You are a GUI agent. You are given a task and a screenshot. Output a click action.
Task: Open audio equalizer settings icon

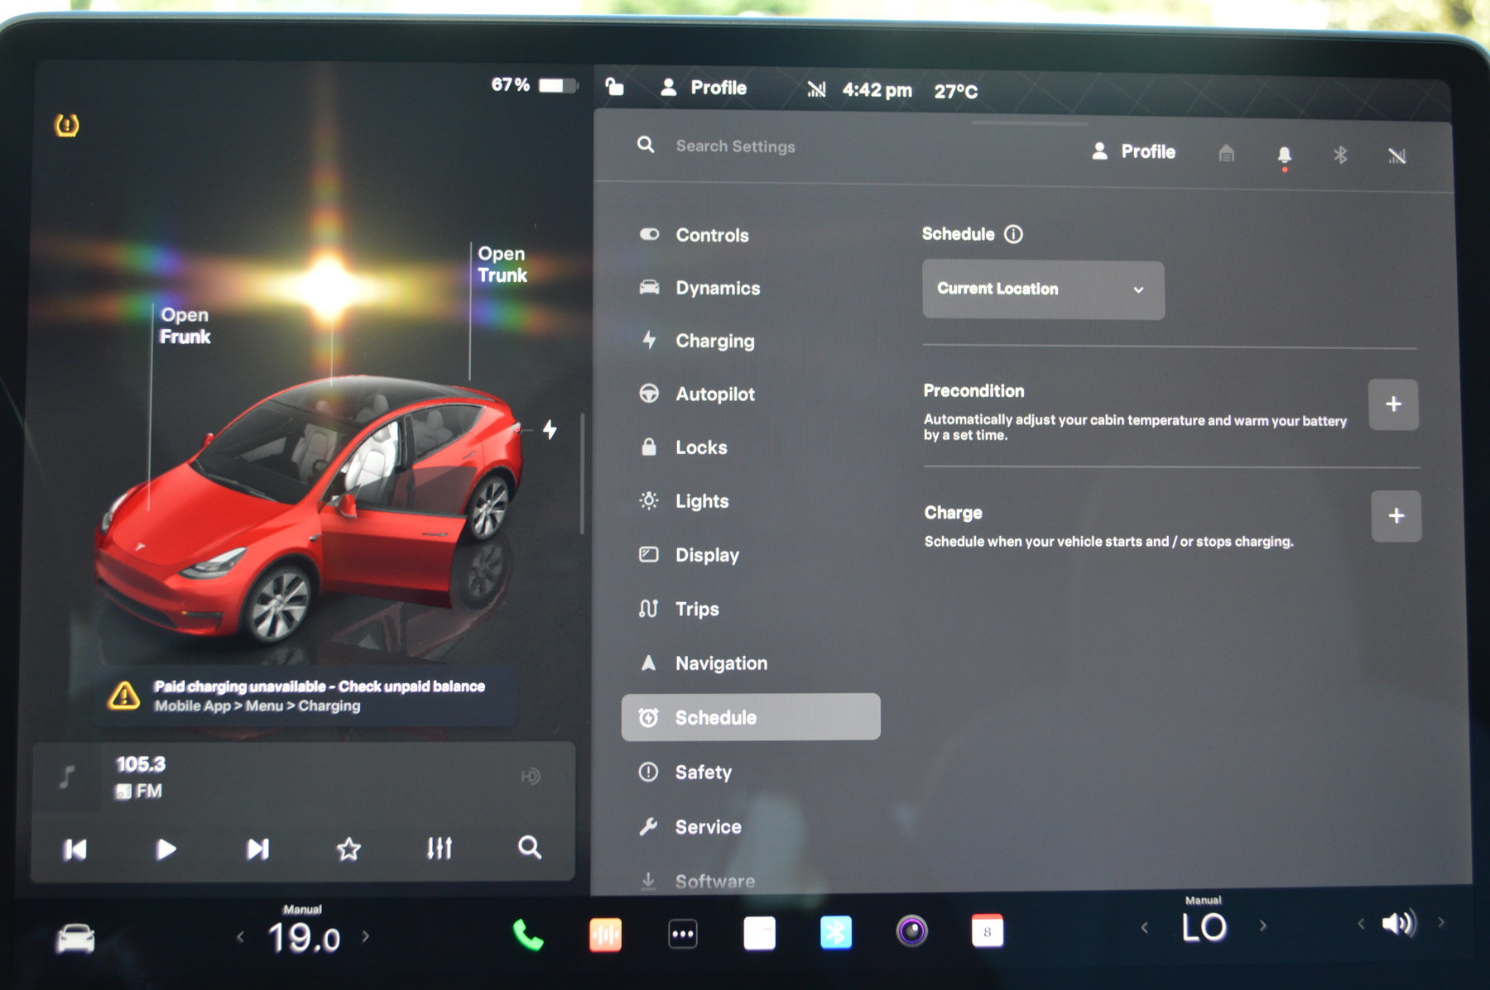(x=439, y=849)
